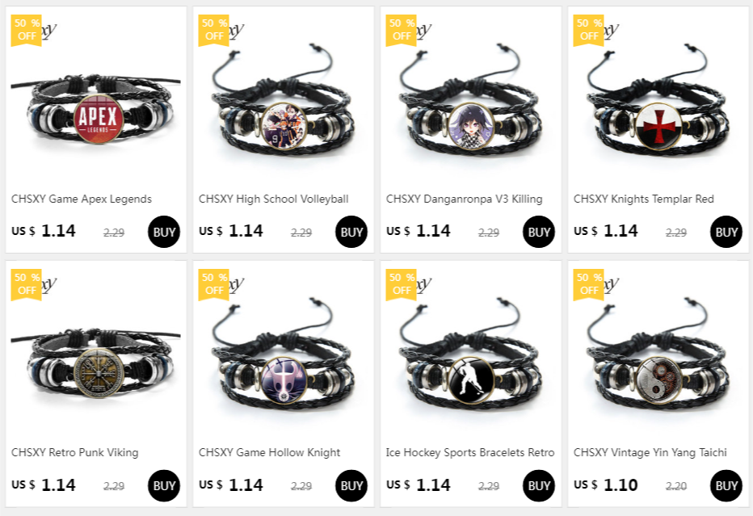Open 'CHSXY Vintage Yin Yang Taichi' title link

pos(650,452)
